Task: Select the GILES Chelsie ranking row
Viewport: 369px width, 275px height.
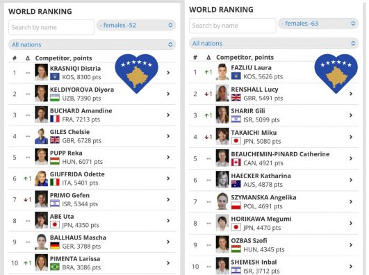Action: tap(92, 136)
